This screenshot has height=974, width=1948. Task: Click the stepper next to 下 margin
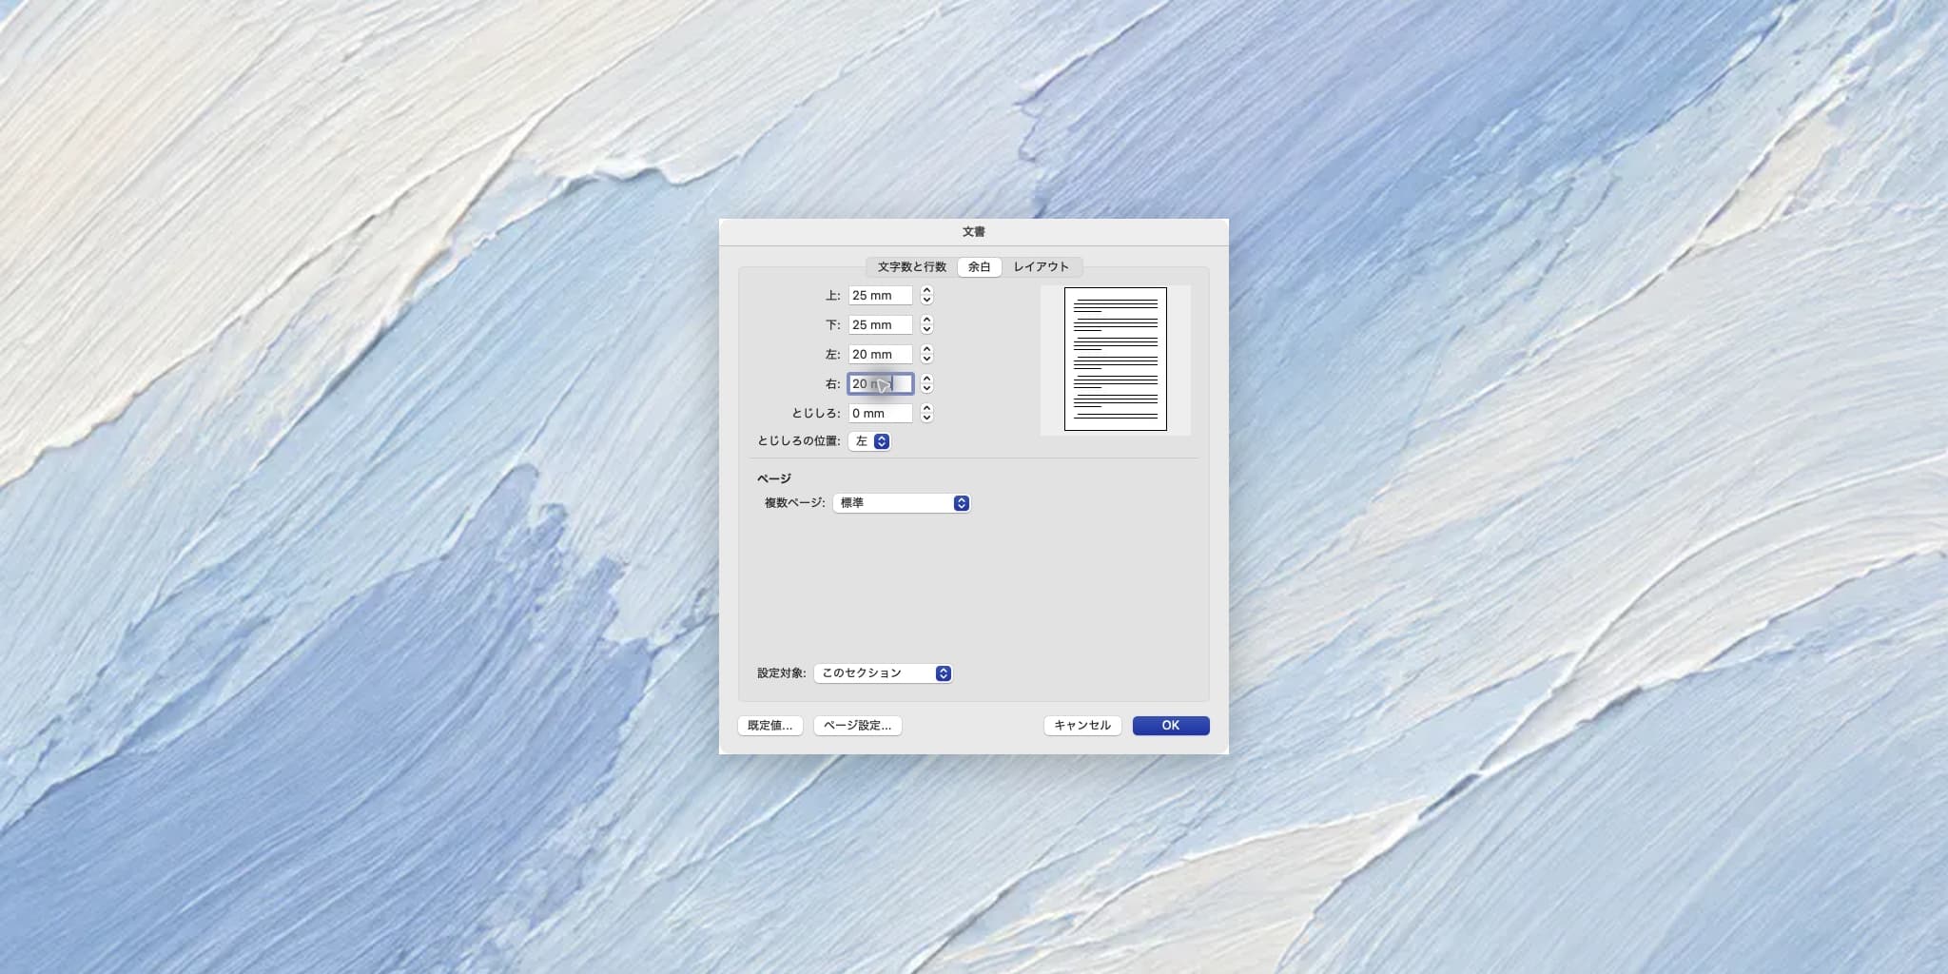pos(926,325)
